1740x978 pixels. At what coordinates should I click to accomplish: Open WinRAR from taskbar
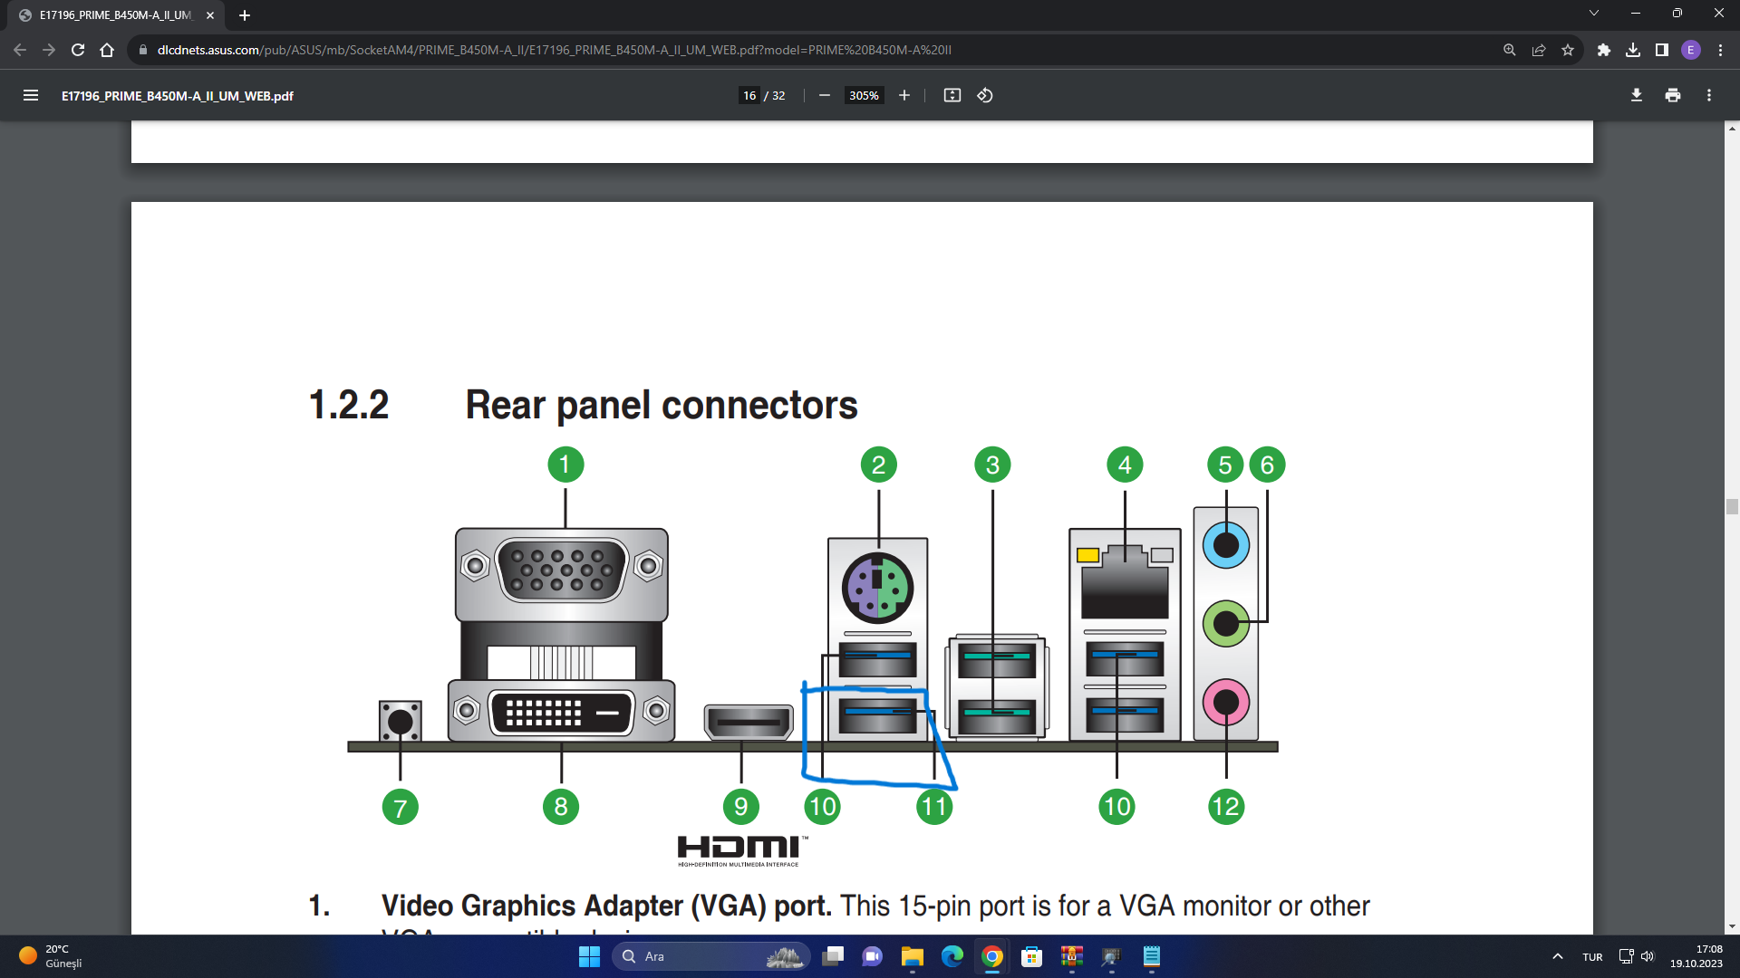click(x=1072, y=956)
